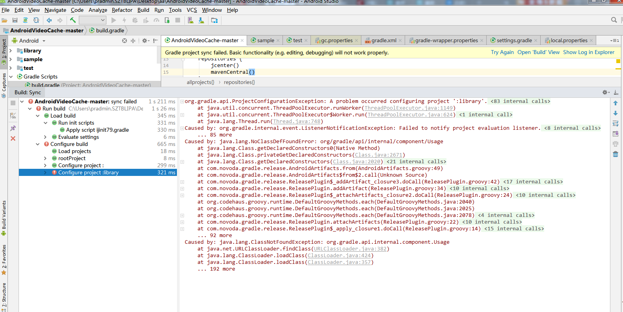Toggle view icon in Build panel
The height and width of the screenshot is (312, 623).
pyautogui.click(x=13, y=116)
